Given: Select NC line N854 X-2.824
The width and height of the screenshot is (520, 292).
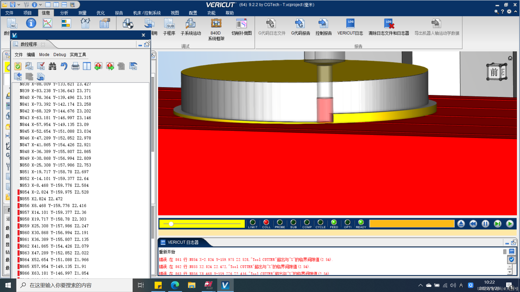Looking at the screenshot, I should 54,192.
